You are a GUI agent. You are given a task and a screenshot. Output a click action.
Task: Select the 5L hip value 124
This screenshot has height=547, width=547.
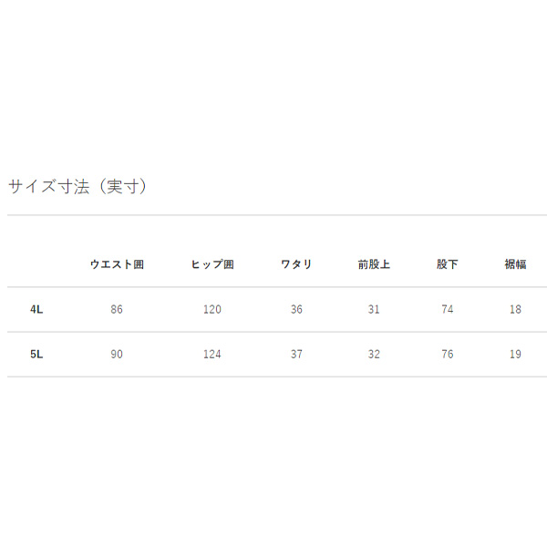[212, 355]
